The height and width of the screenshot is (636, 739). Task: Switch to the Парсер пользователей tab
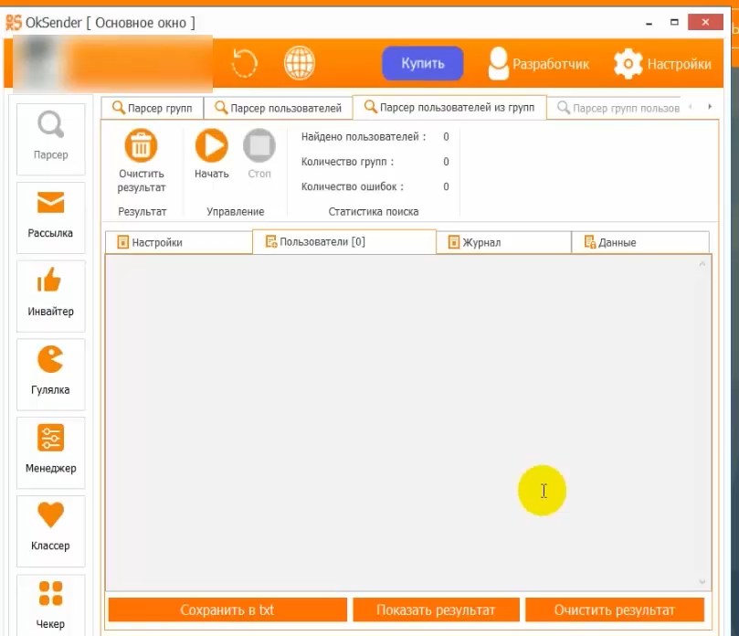pos(278,108)
